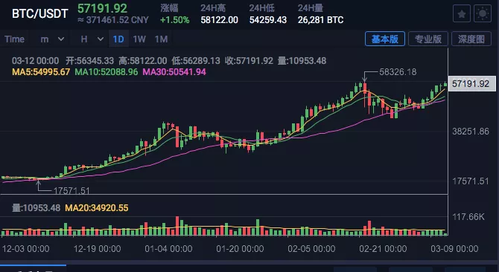Click the MA5 yellow indicator label

[41, 72]
